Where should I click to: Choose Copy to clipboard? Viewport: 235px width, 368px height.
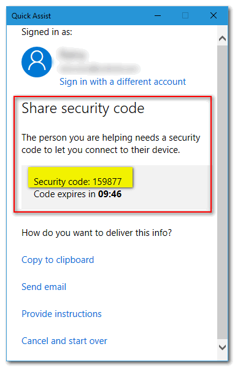[x=58, y=260]
